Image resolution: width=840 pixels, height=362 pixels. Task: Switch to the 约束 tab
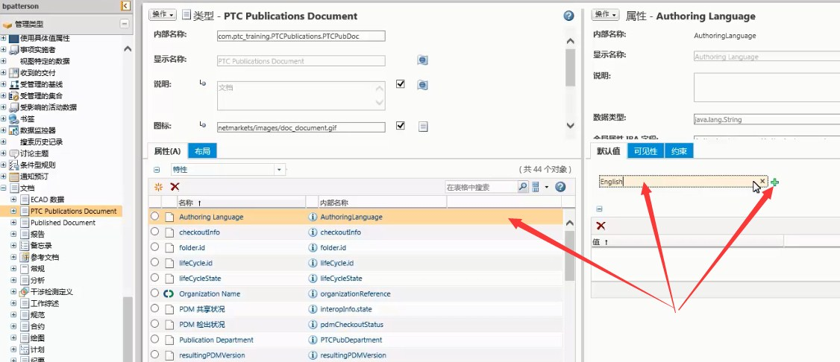point(679,151)
